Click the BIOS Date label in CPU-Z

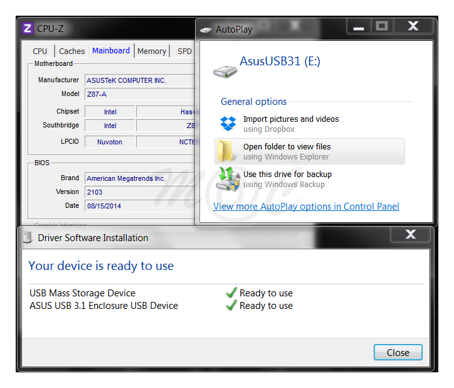click(72, 205)
